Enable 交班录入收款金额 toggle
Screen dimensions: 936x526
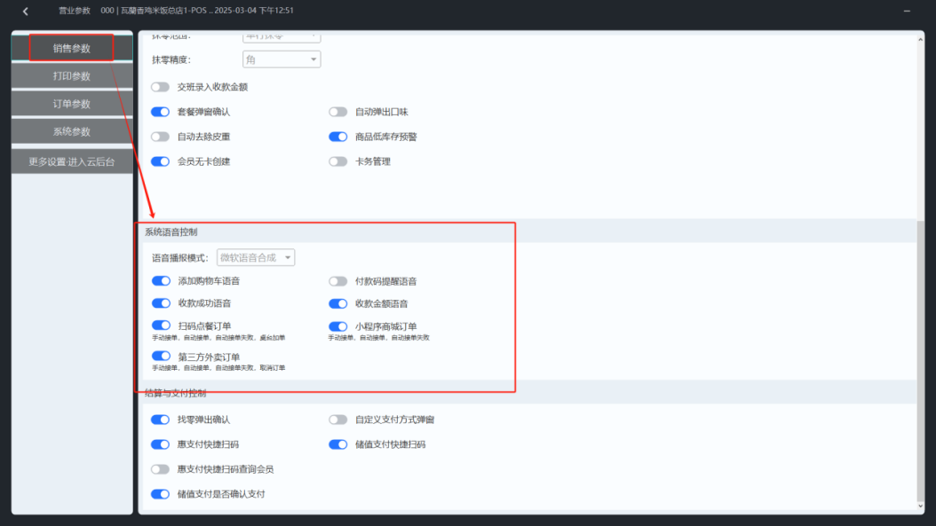tap(160, 87)
